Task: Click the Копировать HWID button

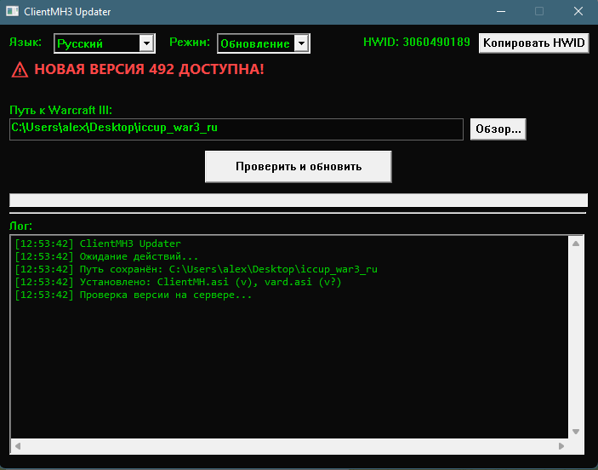Action: coord(534,43)
